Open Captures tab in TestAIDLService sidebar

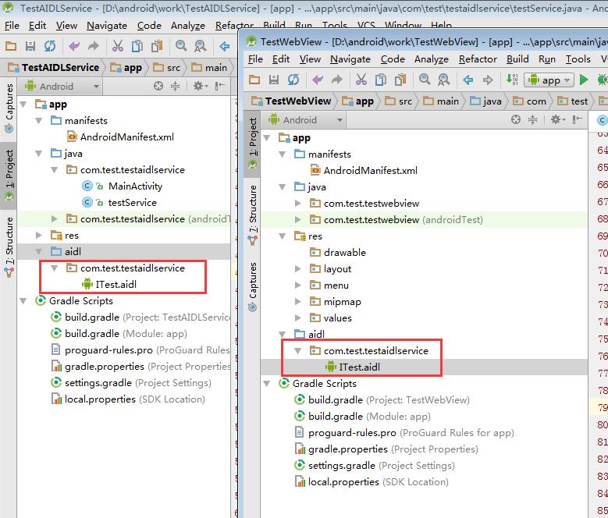pos(9,108)
